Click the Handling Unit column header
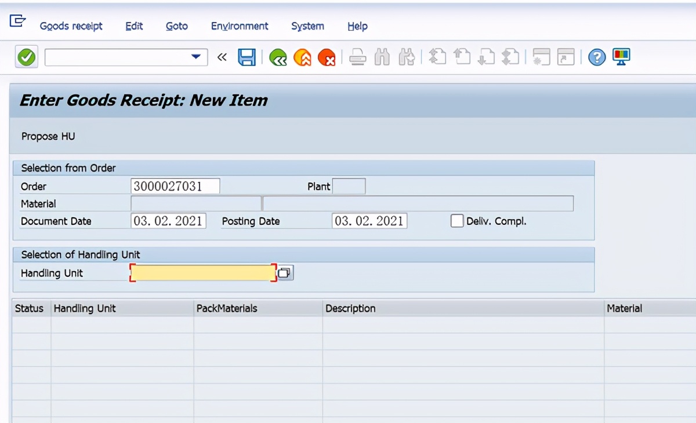Viewport: 696px width, 423px height. point(122,308)
